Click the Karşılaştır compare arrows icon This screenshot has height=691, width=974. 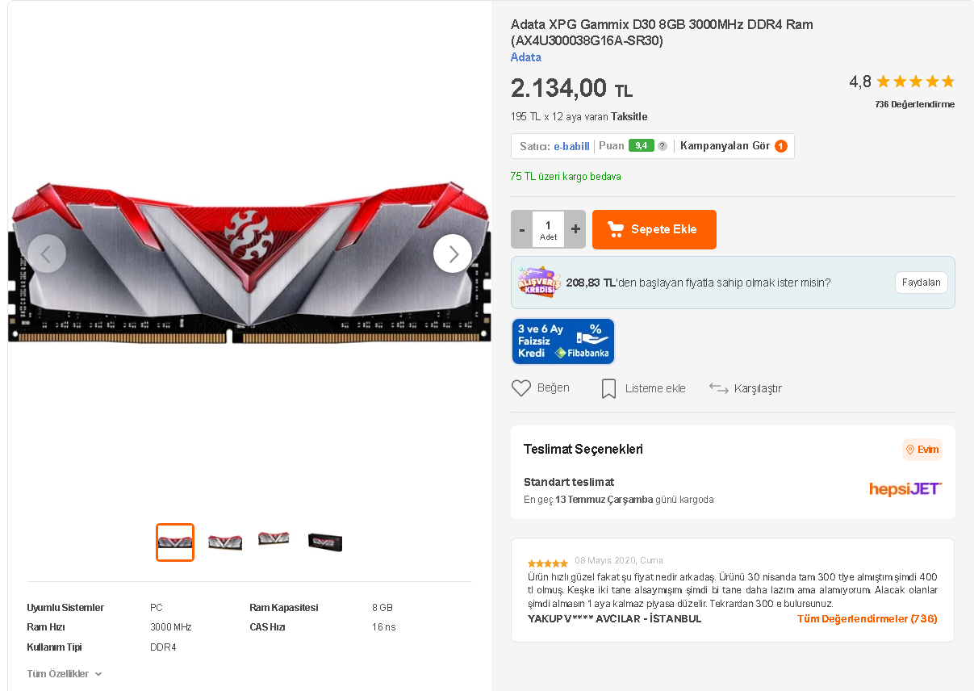tap(718, 388)
